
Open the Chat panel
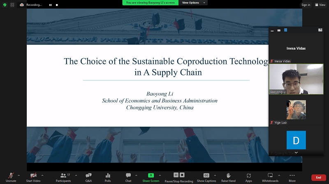(128, 177)
